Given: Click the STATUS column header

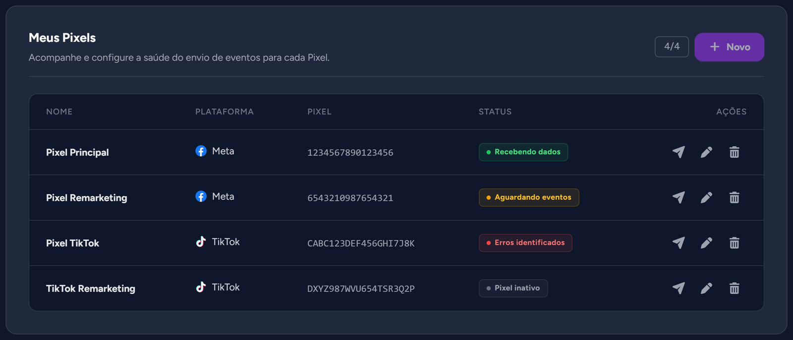Looking at the screenshot, I should tap(495, 112).
